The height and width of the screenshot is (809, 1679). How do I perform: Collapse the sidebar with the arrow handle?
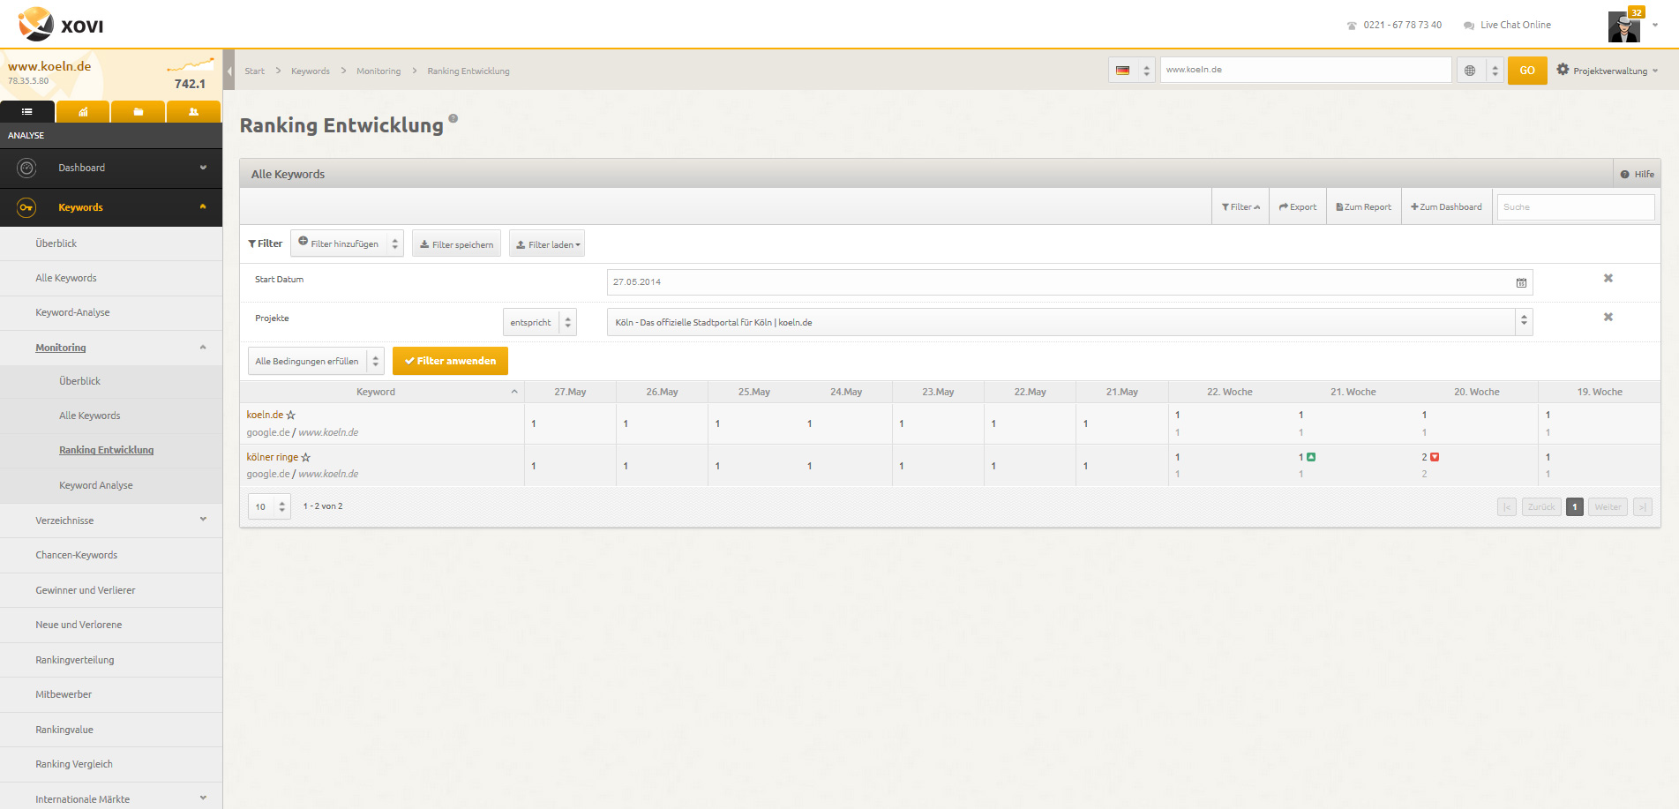tap(229, 71)
